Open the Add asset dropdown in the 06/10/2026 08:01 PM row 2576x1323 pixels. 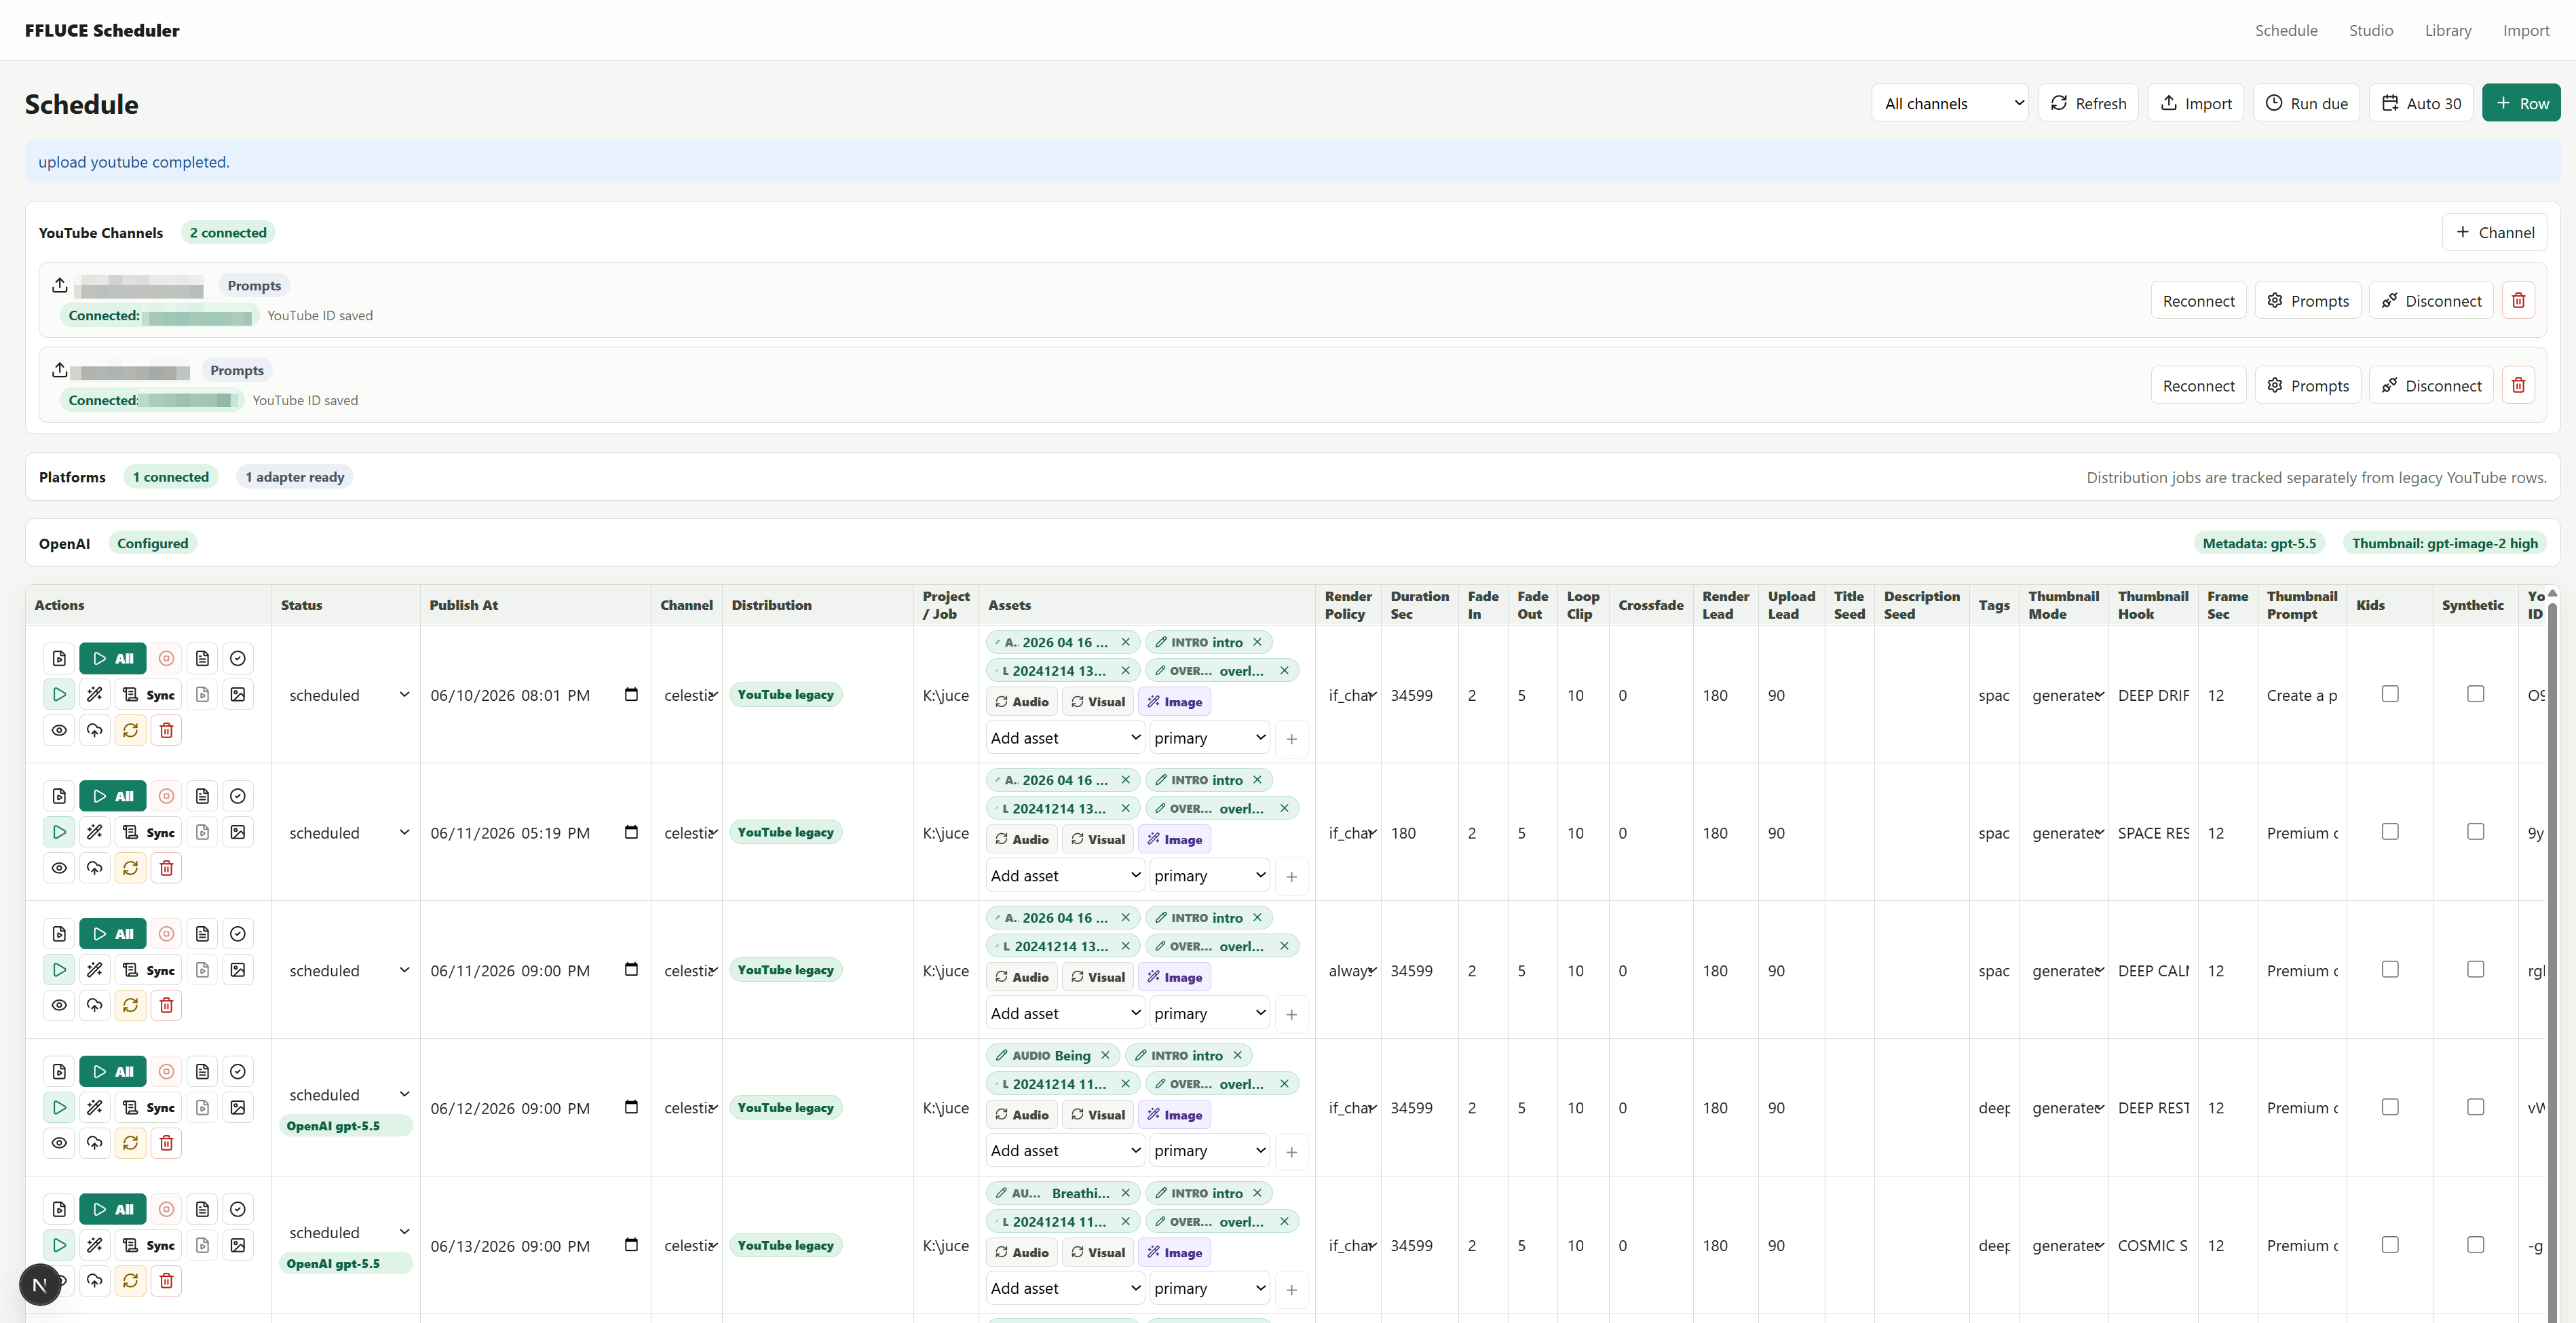(1065, 738)
